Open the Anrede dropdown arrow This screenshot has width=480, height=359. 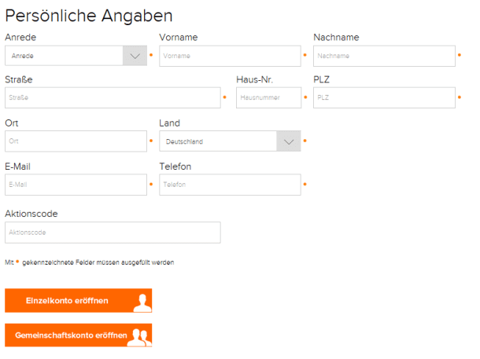[135, 56]
